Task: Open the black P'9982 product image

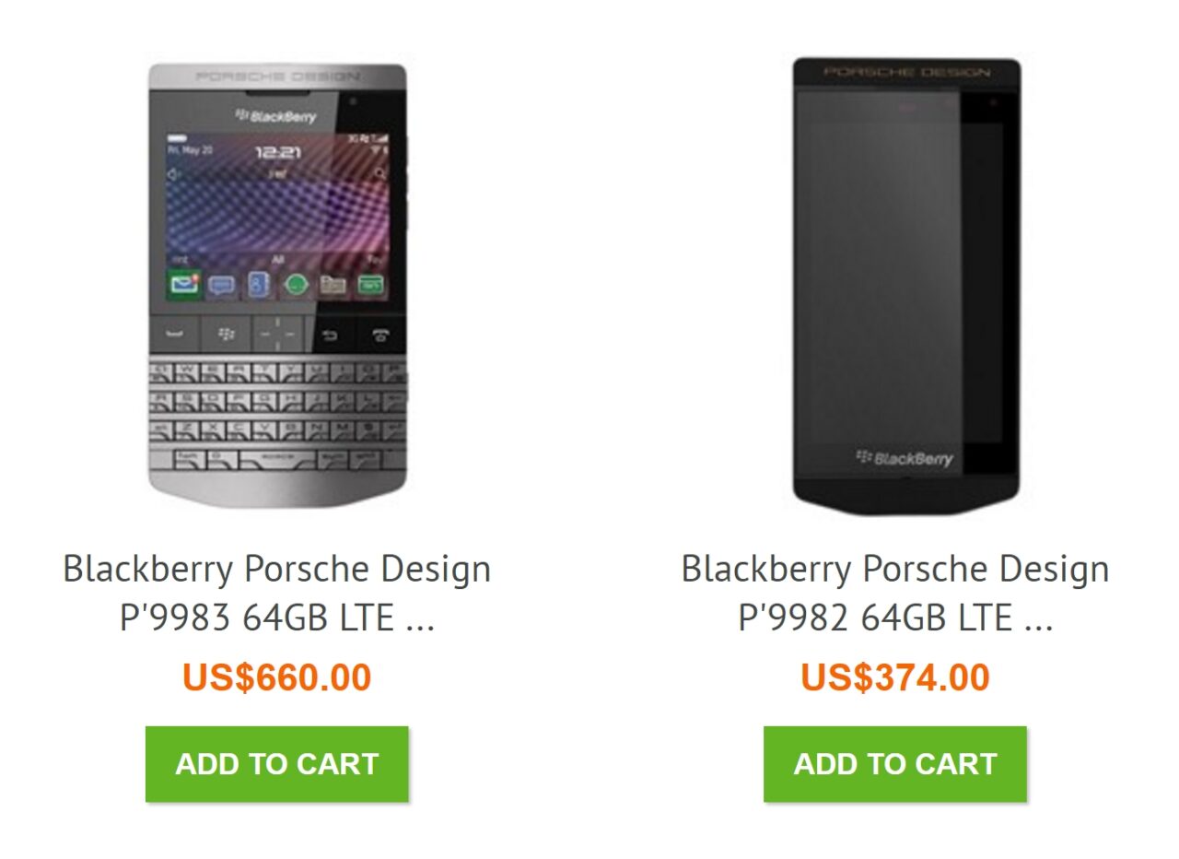Action: [x=906, y=277]
